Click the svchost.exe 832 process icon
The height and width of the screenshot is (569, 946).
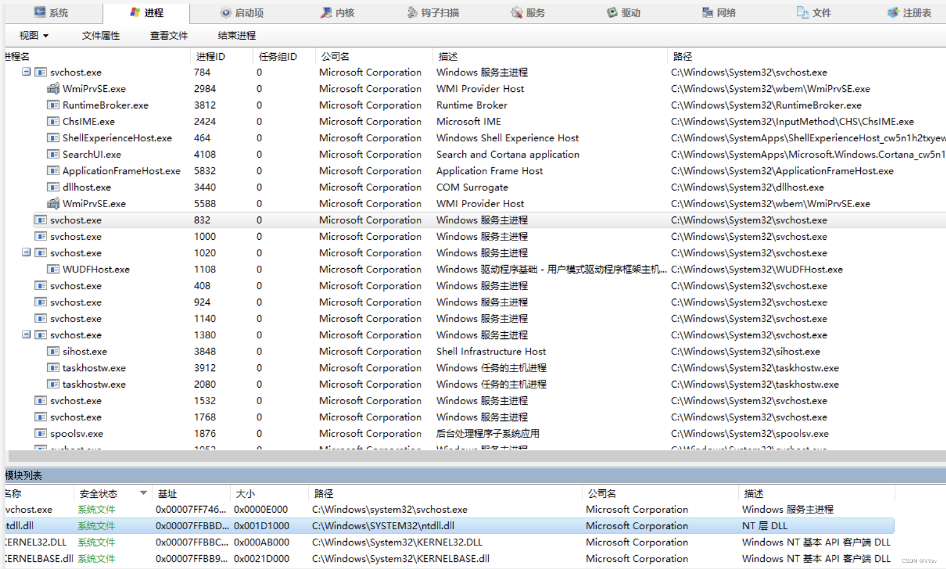click(40, 220)
